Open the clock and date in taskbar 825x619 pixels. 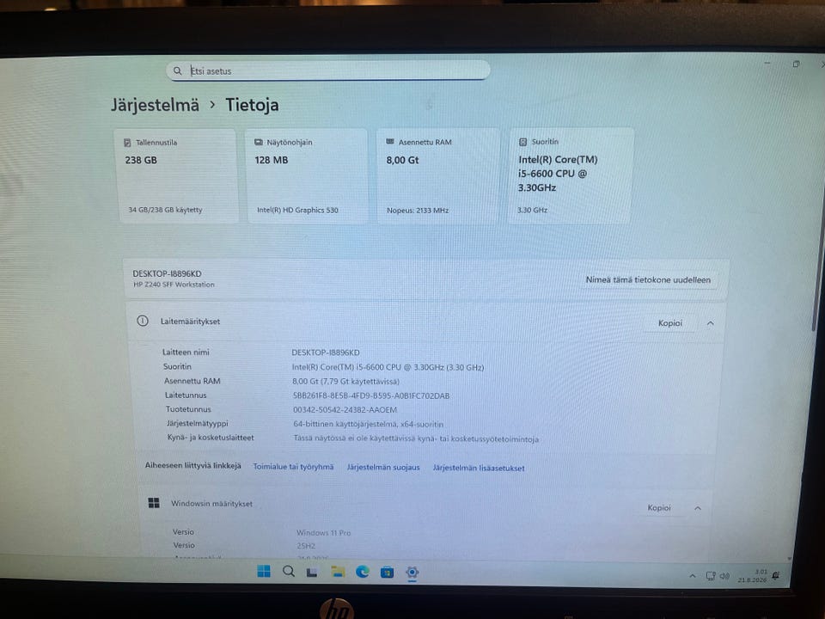pos(753,576)
